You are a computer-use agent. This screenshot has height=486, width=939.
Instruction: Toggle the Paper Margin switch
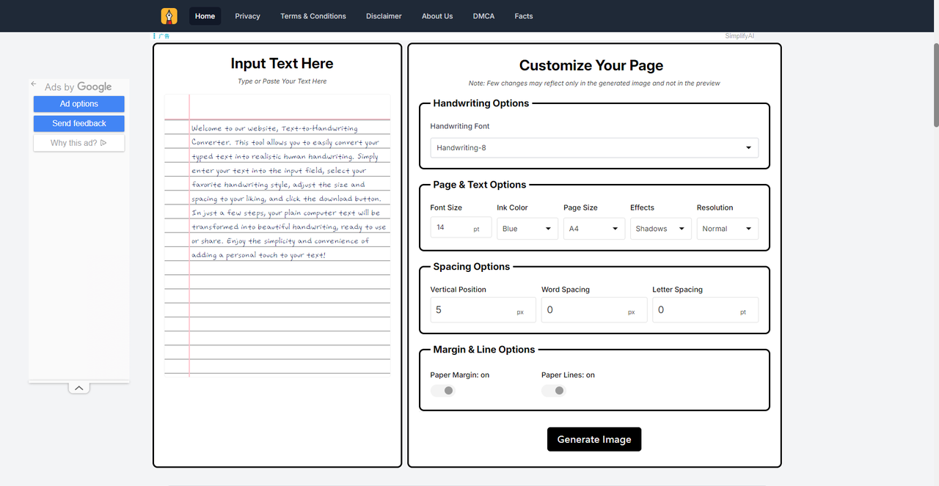point(443,391)
